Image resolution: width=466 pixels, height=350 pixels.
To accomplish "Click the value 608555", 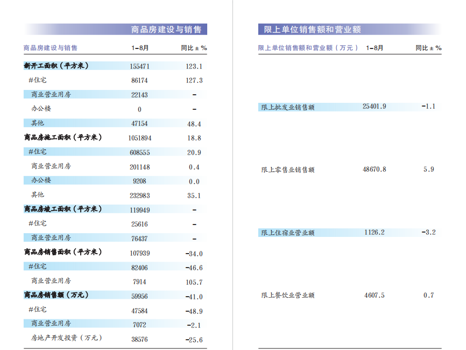I will coord(140,152).
